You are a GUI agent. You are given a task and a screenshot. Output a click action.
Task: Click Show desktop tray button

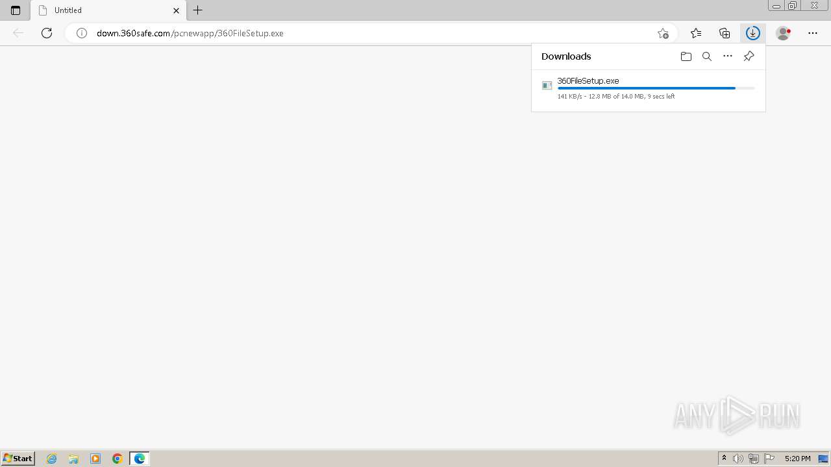(823, 459)
